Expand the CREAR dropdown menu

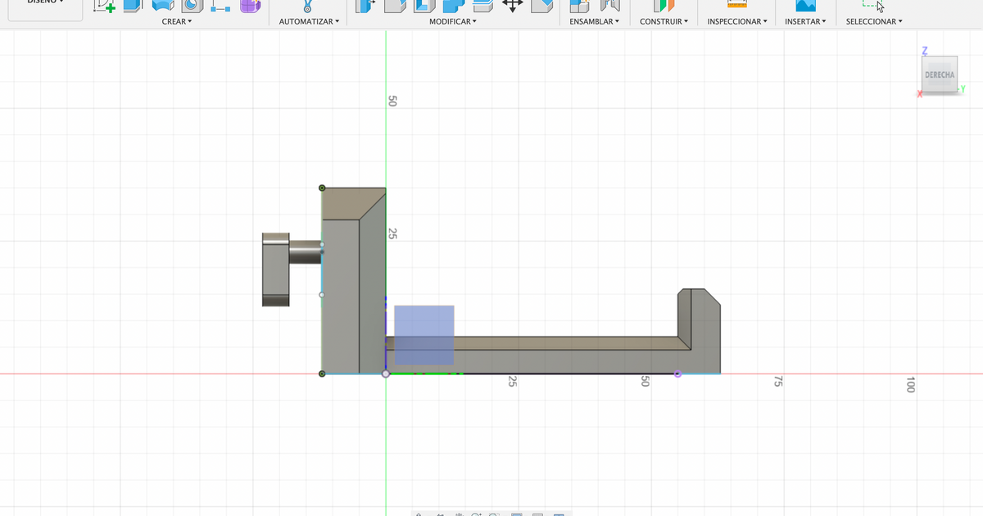coord(177,21)
